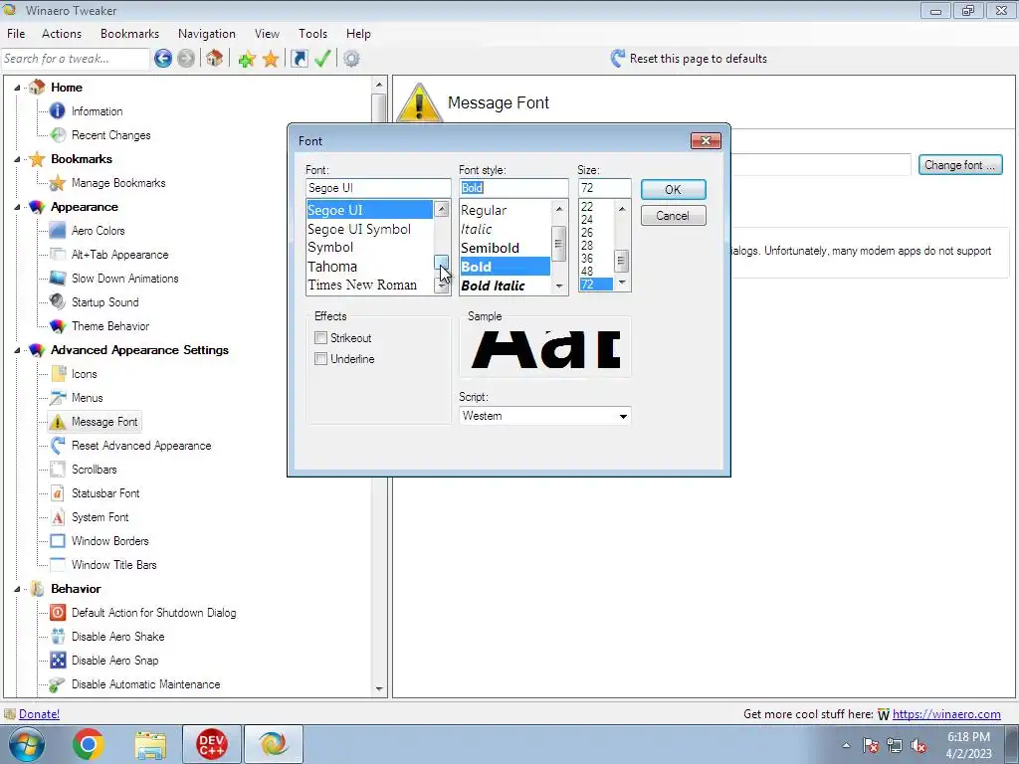Viewport: 1019px width, 764px height.
Task: Enable the Underline checkbox
Action: click(320, 358)
